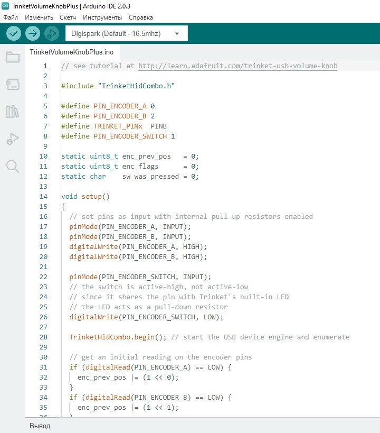Screen dimensions: 380x433
Task: Open the Инструменты menu
Action: click(x=102, y=17)
